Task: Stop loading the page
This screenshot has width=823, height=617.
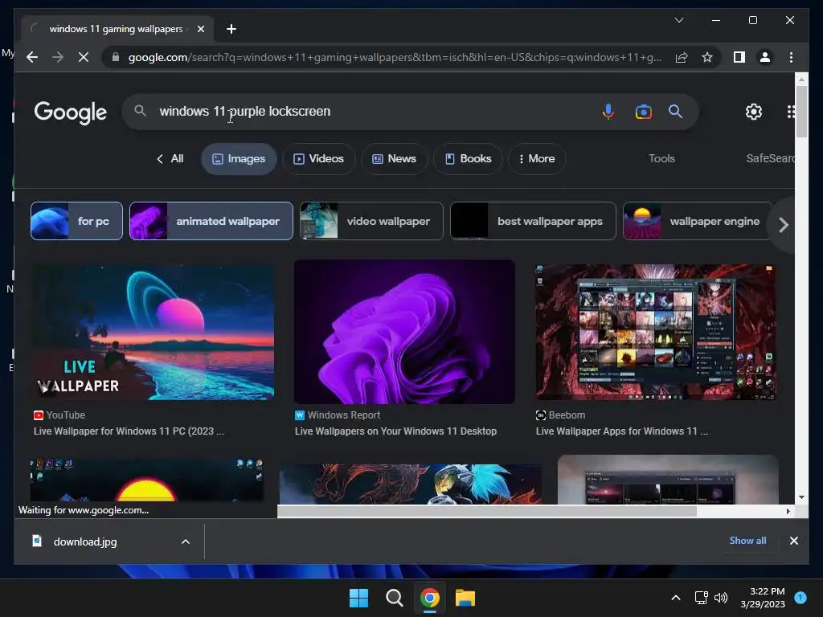Action: 84,57
